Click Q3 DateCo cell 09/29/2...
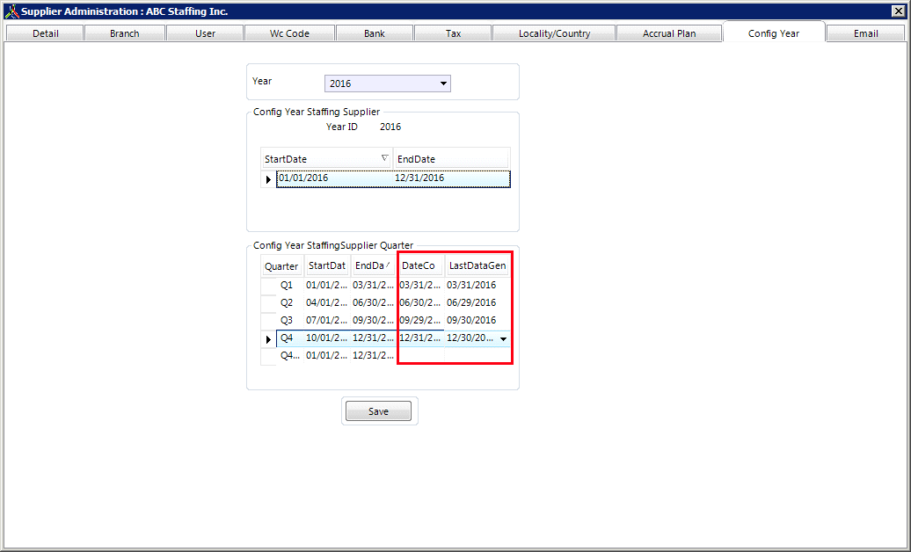The width and height of the screenshot is (911, 552). tap(420, 320)
